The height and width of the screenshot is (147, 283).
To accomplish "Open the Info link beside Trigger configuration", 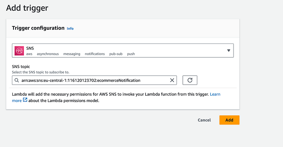I will point(70,28).
